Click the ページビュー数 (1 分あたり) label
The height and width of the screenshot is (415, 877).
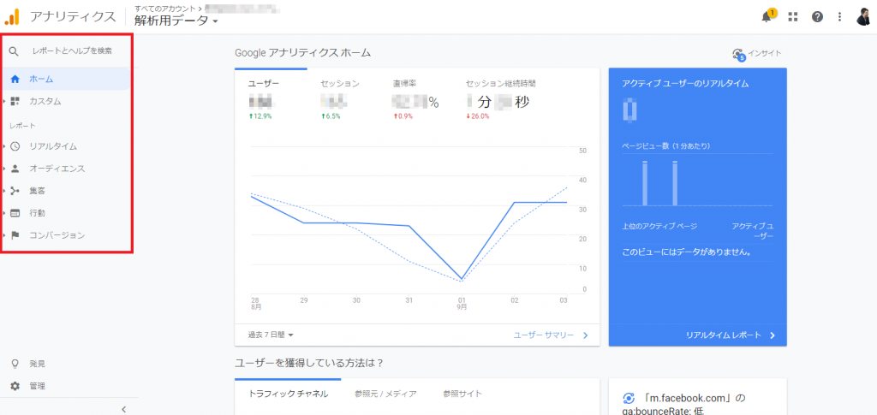tap(666, 146)
